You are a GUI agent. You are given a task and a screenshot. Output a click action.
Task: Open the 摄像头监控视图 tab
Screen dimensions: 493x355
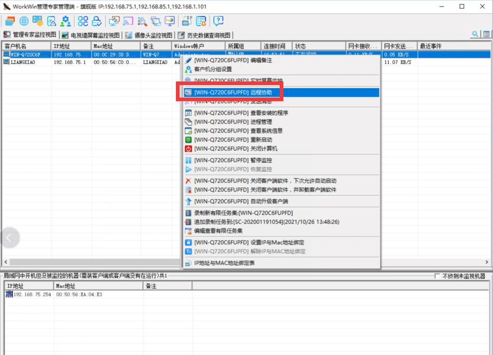point(149,35)
